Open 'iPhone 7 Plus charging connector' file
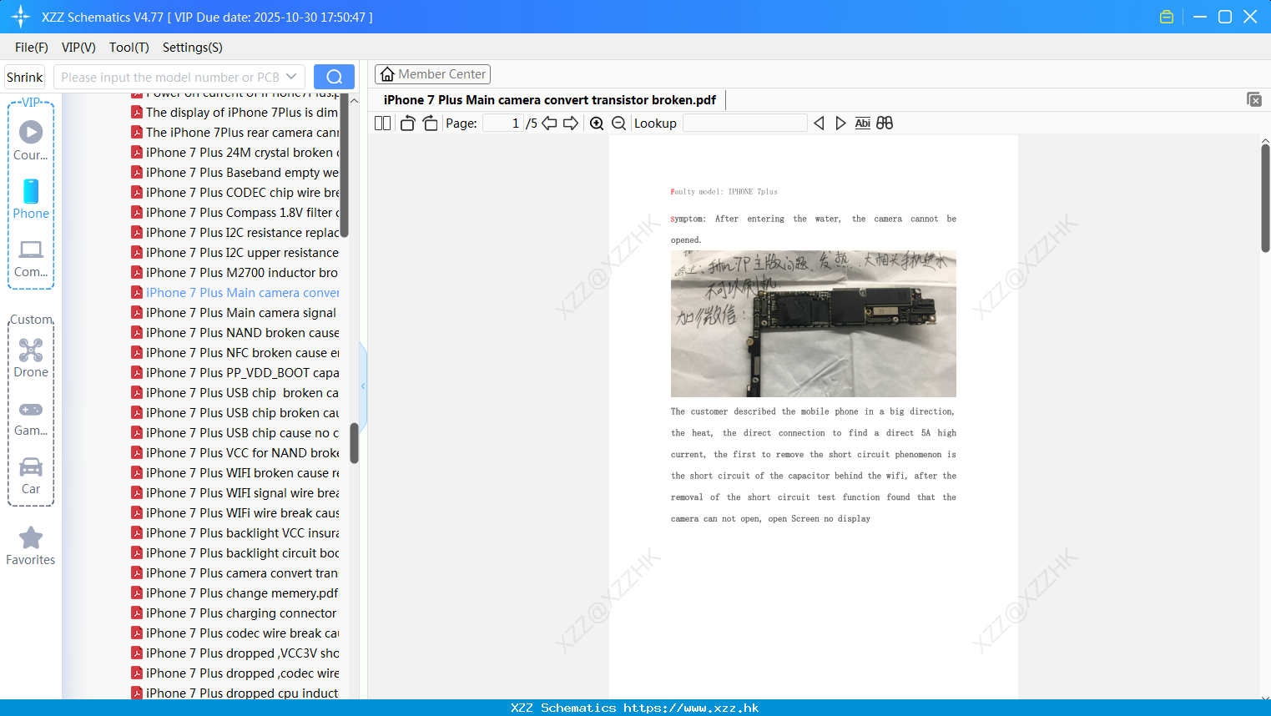Screen dimensions: 1271x716 [x=241, y=613]
